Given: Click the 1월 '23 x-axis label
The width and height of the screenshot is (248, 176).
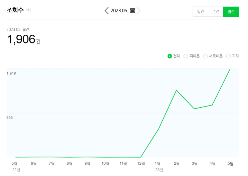Looking at the screenshot, I should pyautogui.click(x=158, y=163).
